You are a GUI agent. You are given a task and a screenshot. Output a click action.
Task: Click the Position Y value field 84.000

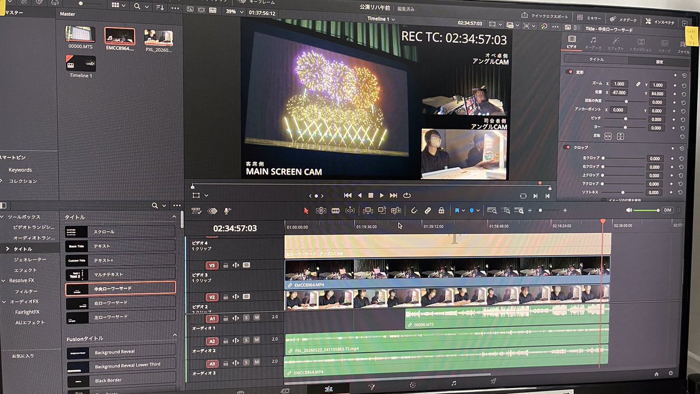[x=657, y=93]
